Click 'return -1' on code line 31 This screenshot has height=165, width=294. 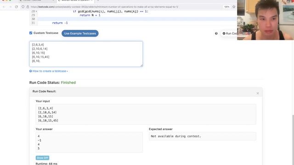(x=60, y=23)
